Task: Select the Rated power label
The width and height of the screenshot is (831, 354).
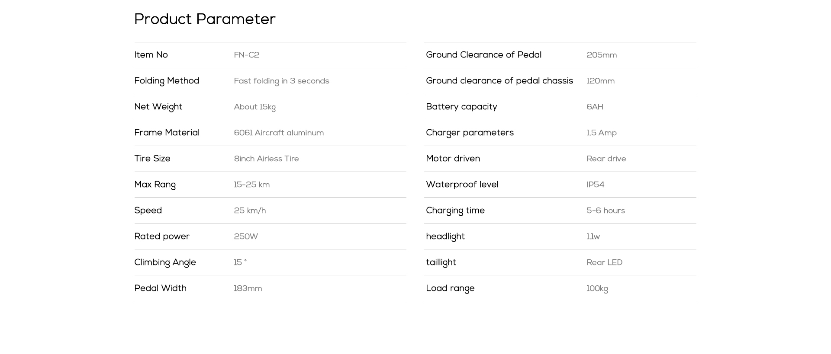Action: [162, 237]
